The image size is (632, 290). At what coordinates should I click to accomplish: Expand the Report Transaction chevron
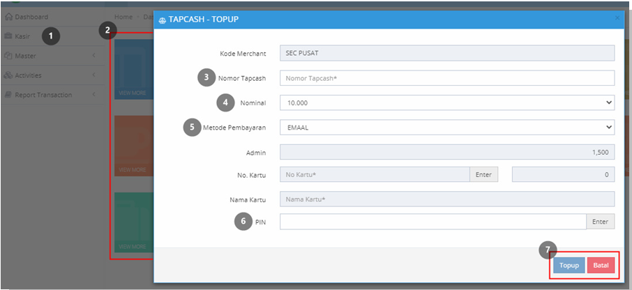coord(93,95)
